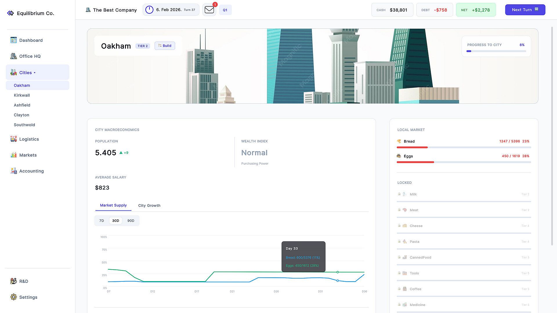Image resolution: width=557 pixels, height=313 pixels.
Task: Open the R&D icon
Action: pyautogui.click(x=14, y=281)
